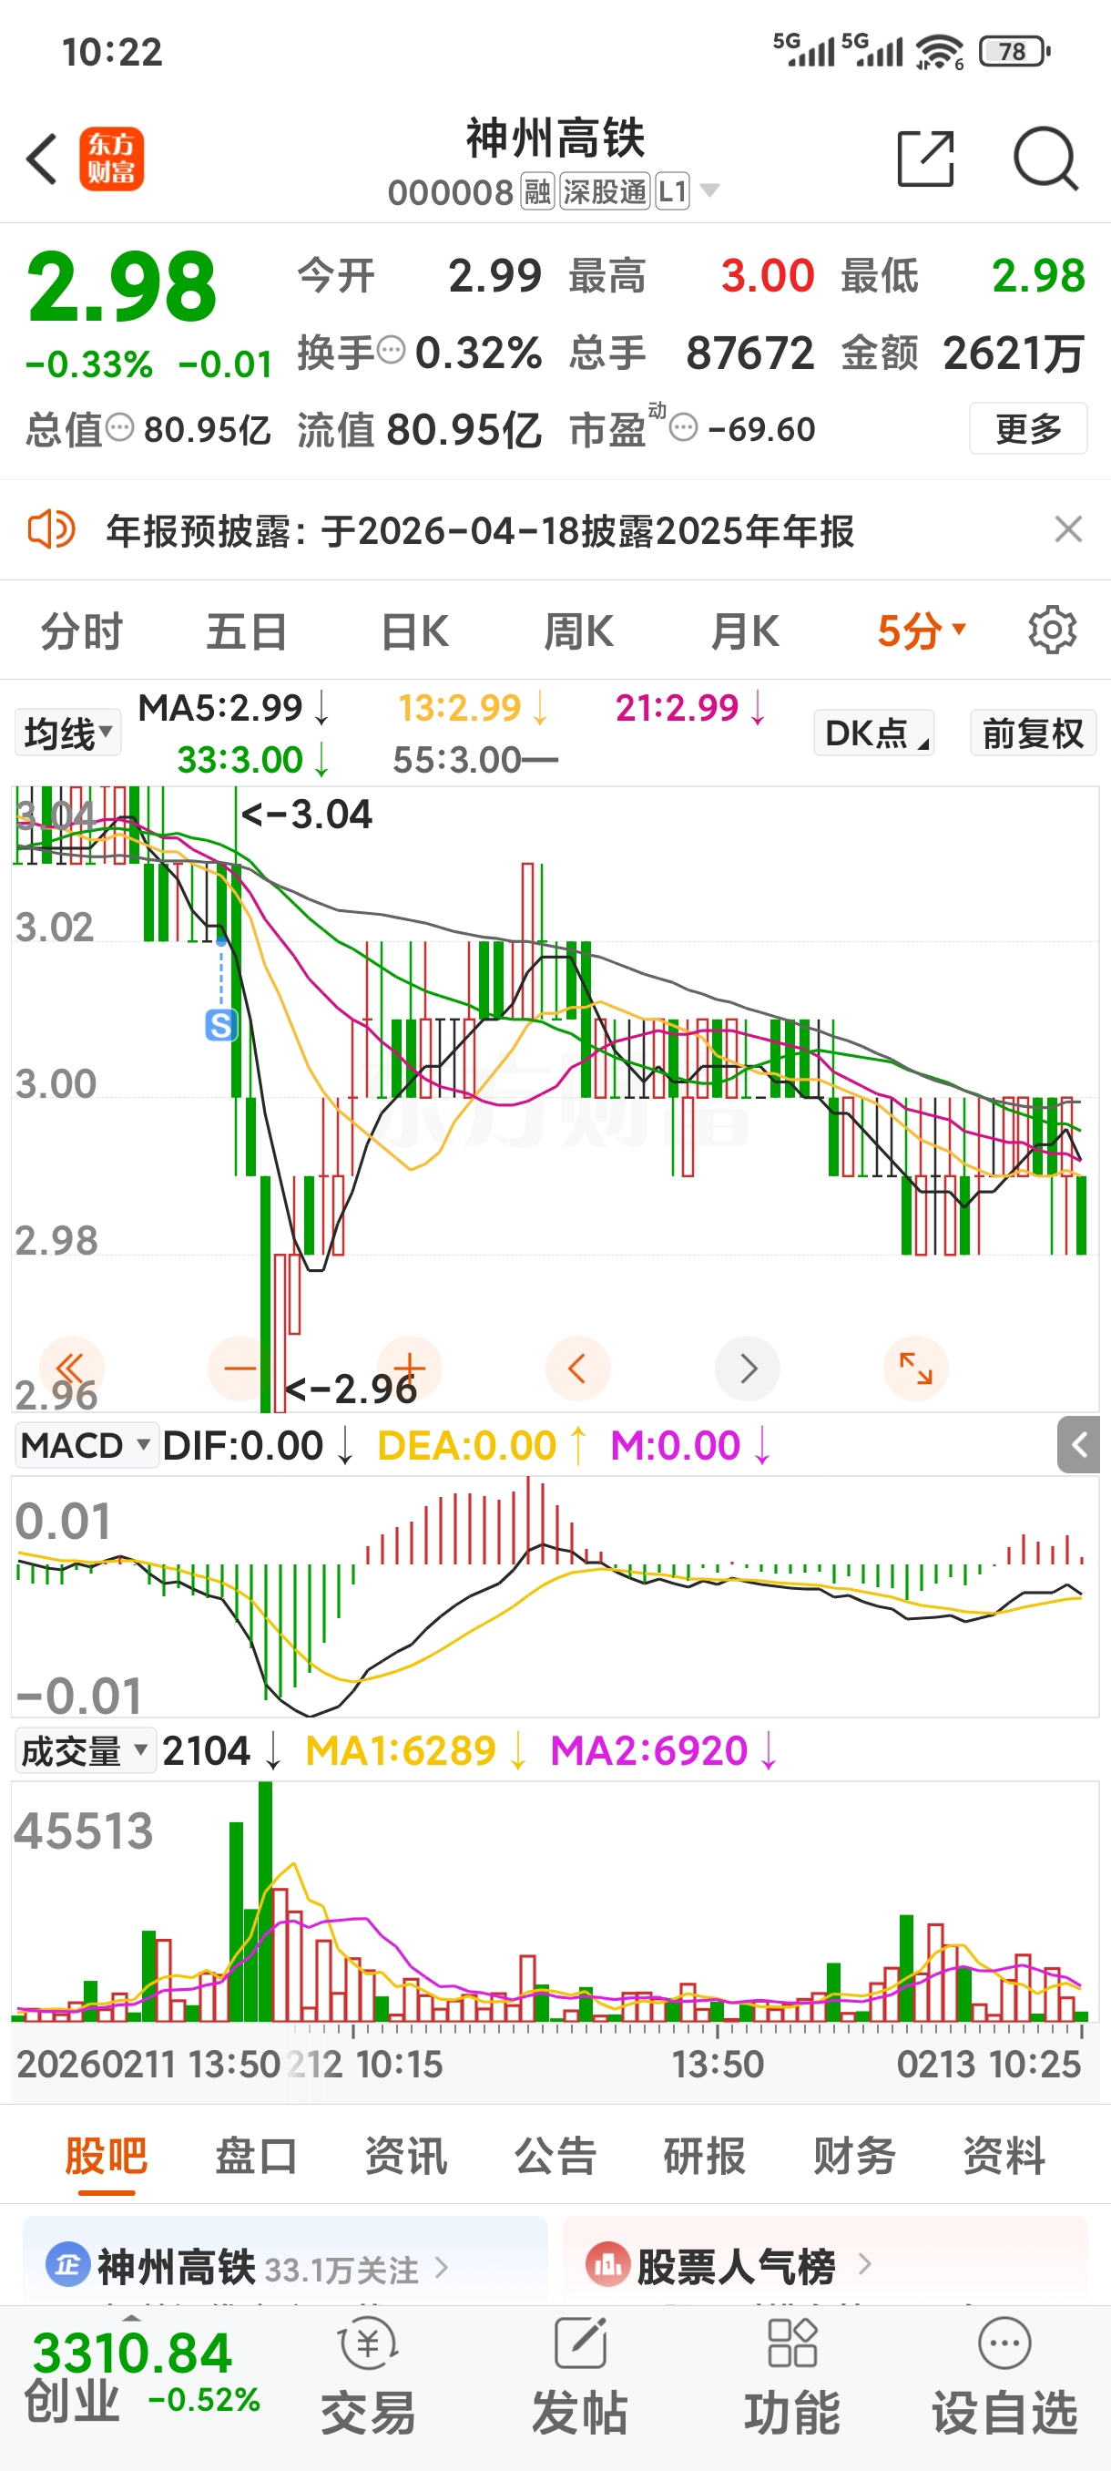The height and width of the screenshot is (2471, 1111).
Task: Switch to 周K chart tab
Action: pyautogui.click(x=578, y=631)
